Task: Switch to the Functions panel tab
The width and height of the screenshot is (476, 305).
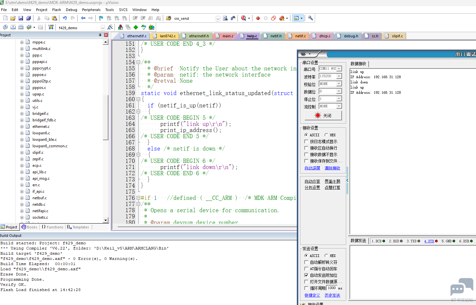Action: tap(53, 227)
